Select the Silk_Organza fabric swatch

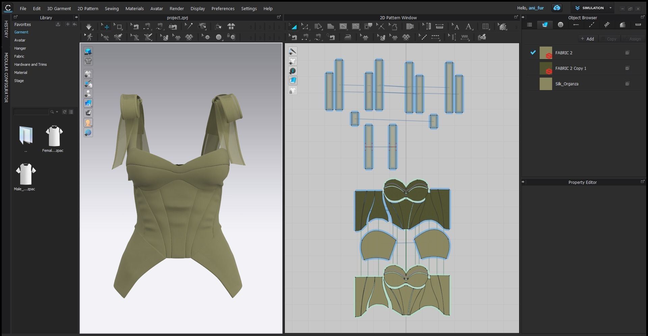(546, 84)
